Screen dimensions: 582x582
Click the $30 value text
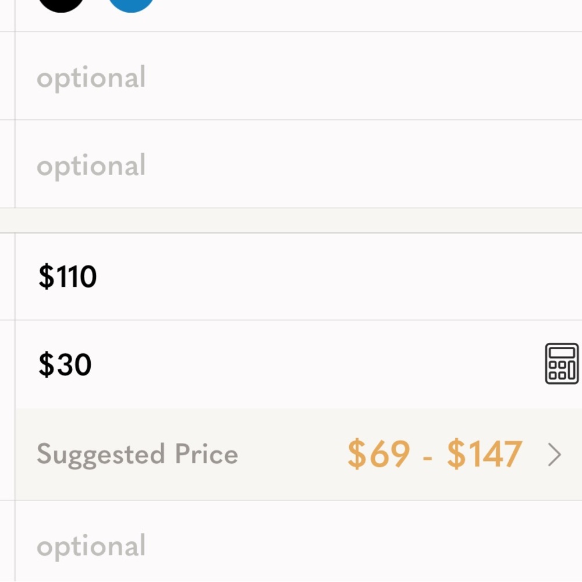(65, 365)
